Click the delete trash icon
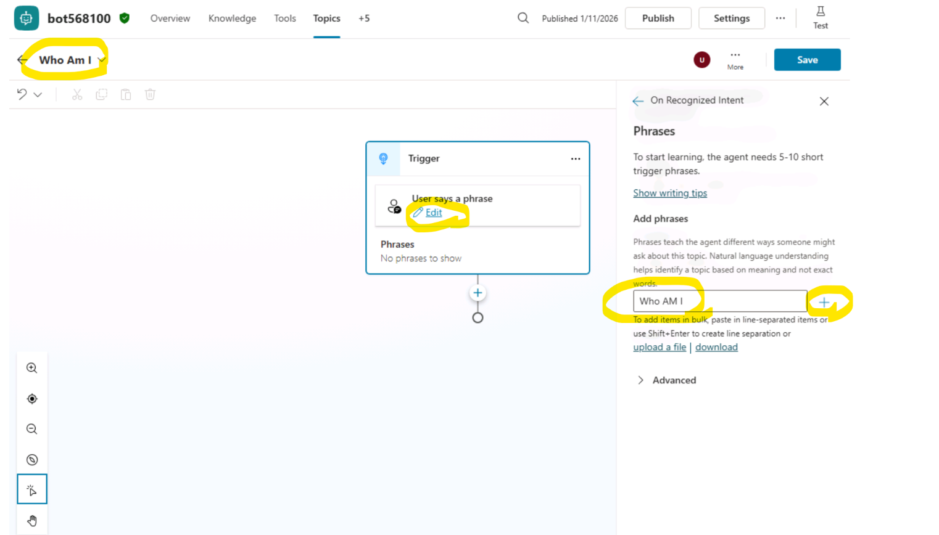939x535 pixels. [x=150, y=94]
